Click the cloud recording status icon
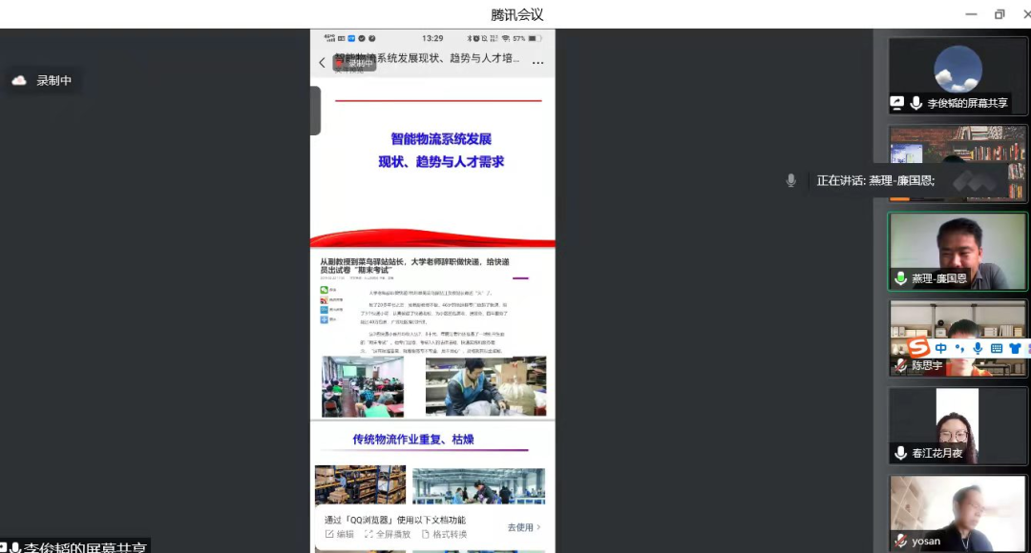 click(19, 81)
